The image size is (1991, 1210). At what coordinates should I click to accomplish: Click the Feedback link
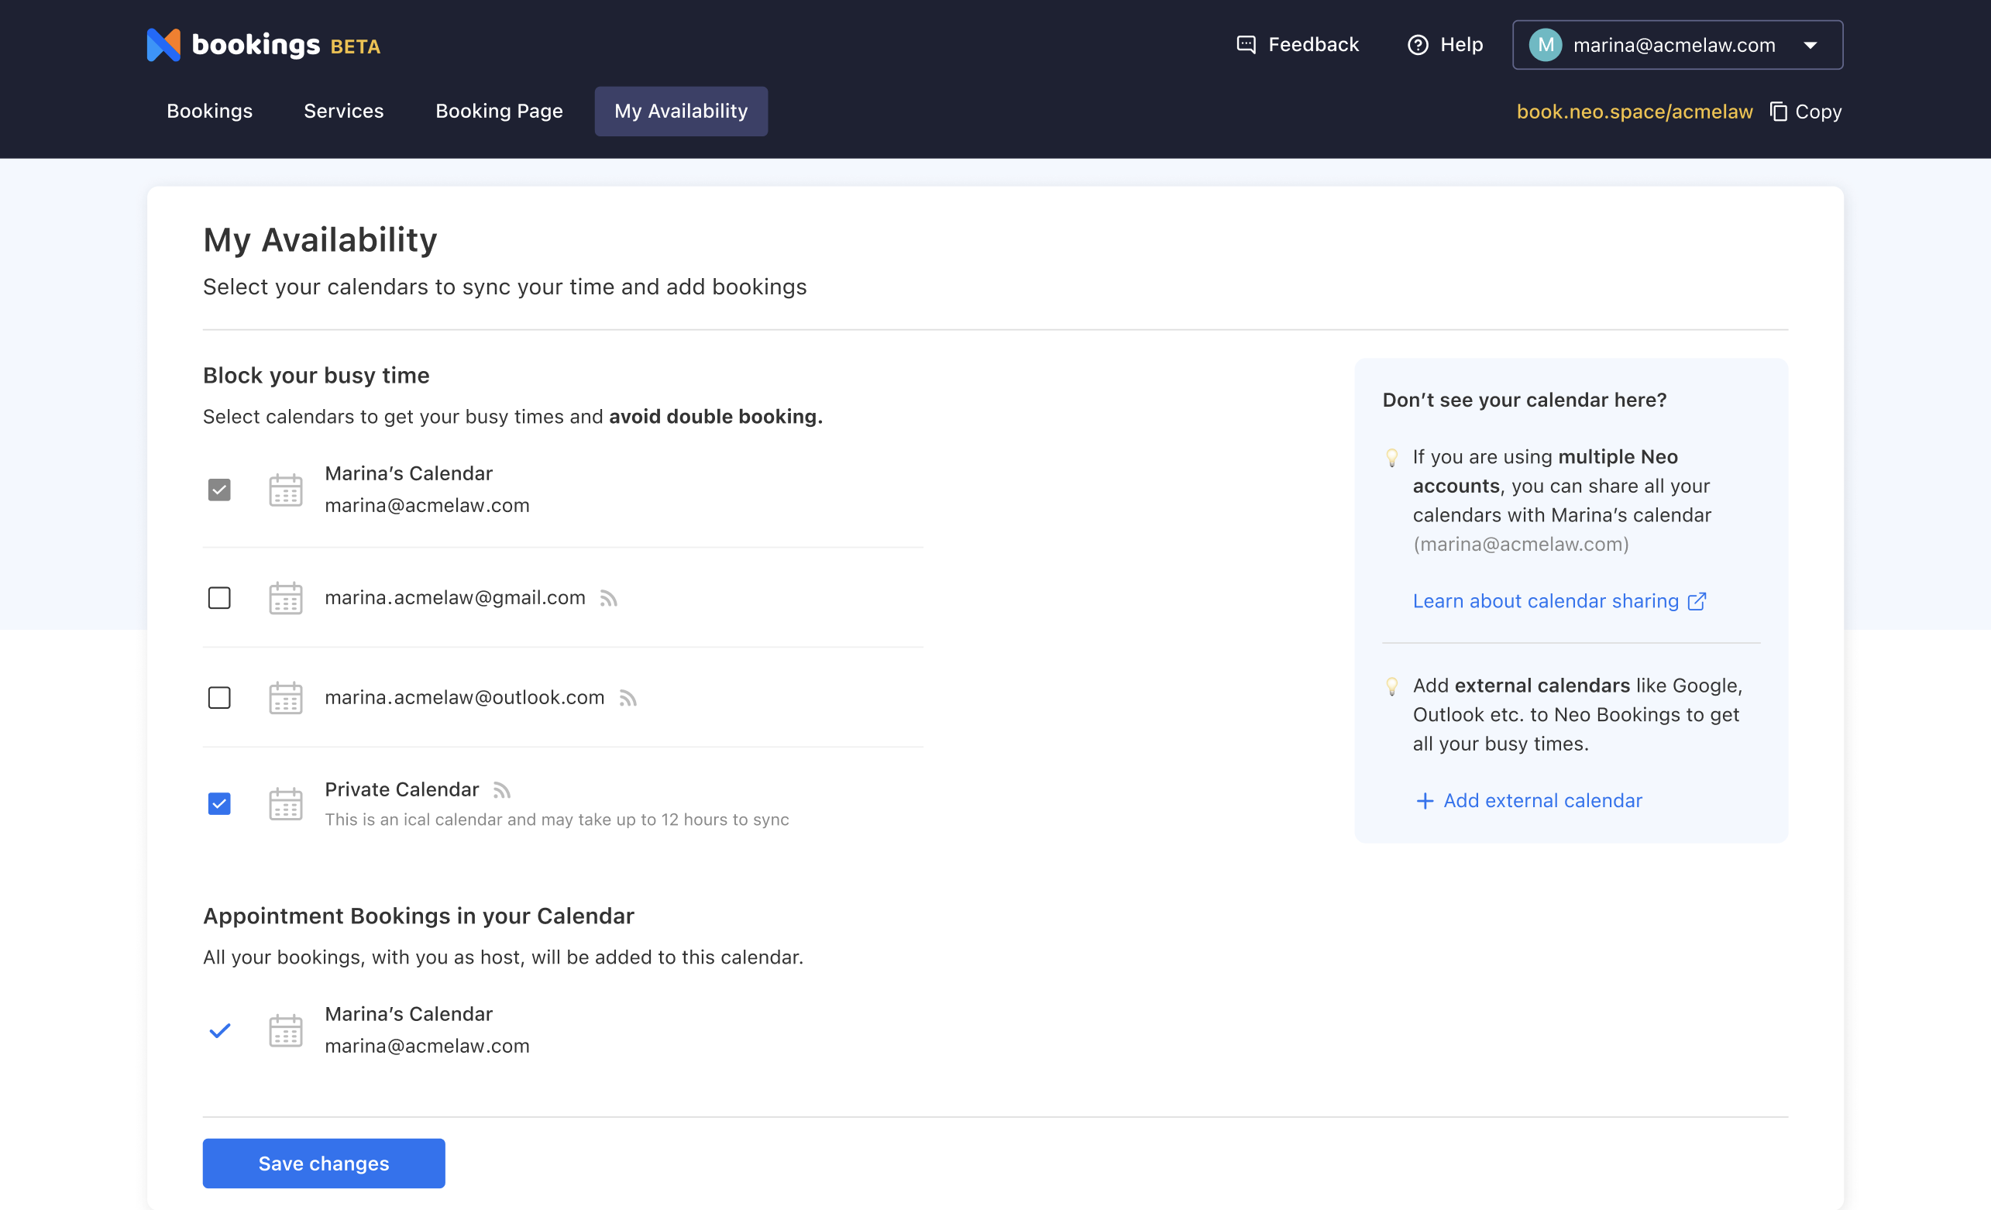1298,44
